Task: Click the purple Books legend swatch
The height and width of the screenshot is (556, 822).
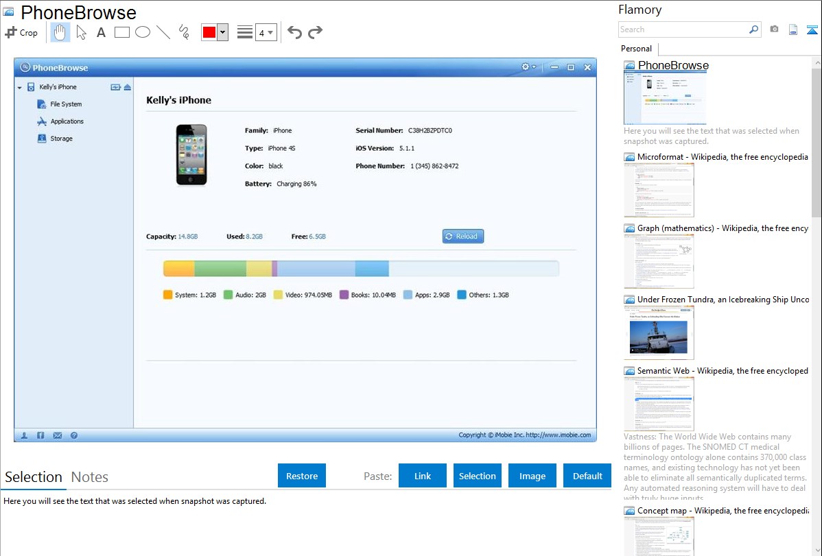Action: 344,295
